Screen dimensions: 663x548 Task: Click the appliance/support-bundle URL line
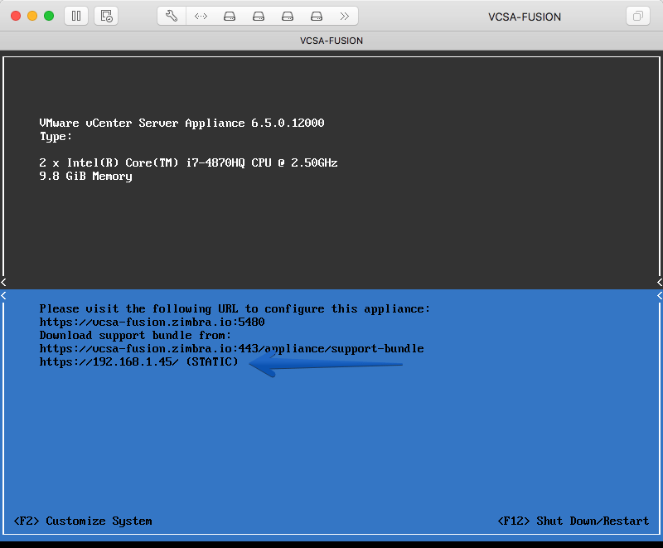232,349
